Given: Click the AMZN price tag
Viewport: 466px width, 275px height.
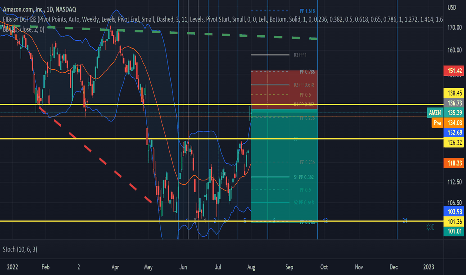Looking at the screenshot, I should tap(435, 113).
